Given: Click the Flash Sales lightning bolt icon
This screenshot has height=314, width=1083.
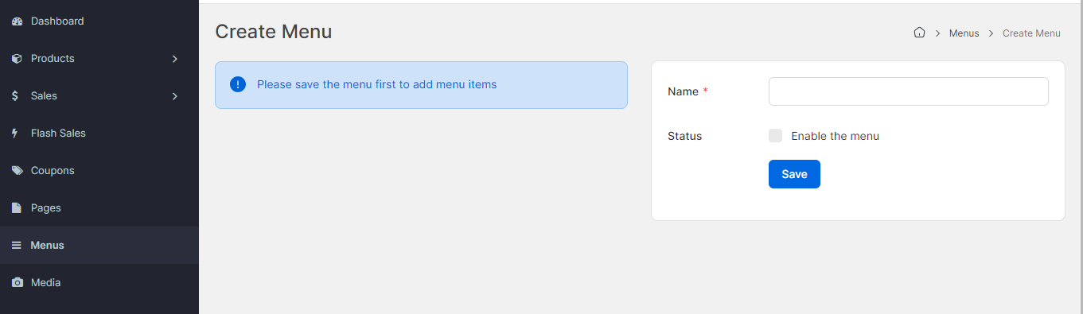Looking at the screenshot, I should point(15,134).
